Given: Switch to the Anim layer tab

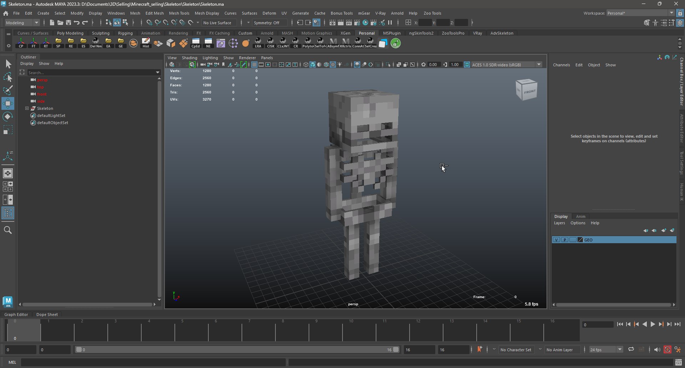Looking at the screenshot, I should tap(580, 216).
